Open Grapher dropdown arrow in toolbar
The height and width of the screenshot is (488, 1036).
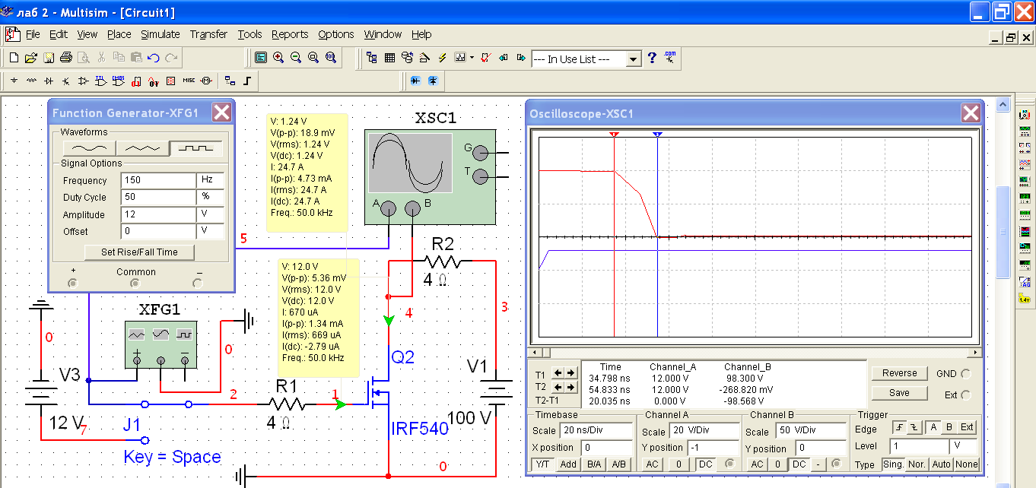point(472,58)
